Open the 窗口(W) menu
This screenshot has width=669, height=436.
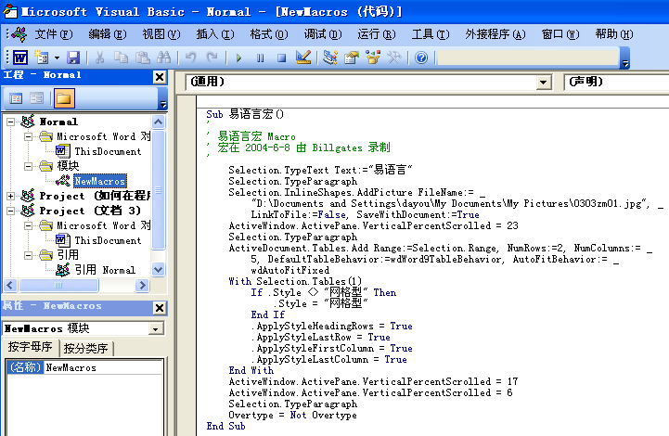[560, 34]
